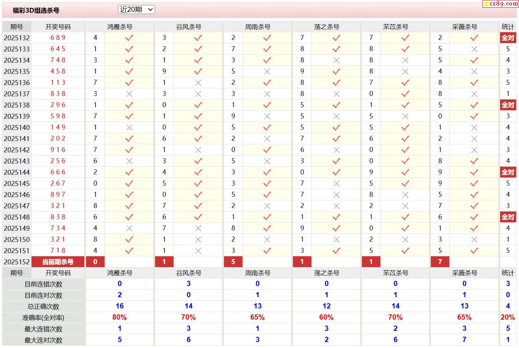
Task: Click the 总正确次数 row label
Action: point(43,307)
